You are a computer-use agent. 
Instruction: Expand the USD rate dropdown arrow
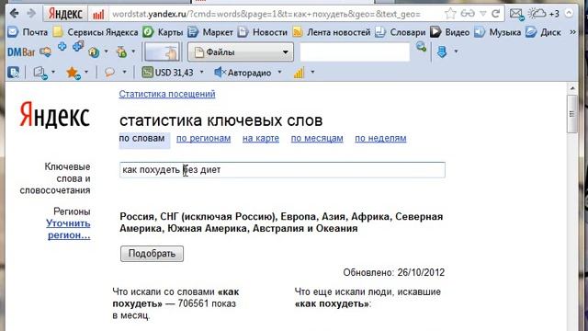[x=202, y=72]
